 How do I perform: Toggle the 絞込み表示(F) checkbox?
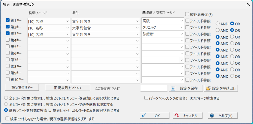click(x=187, y=14)
